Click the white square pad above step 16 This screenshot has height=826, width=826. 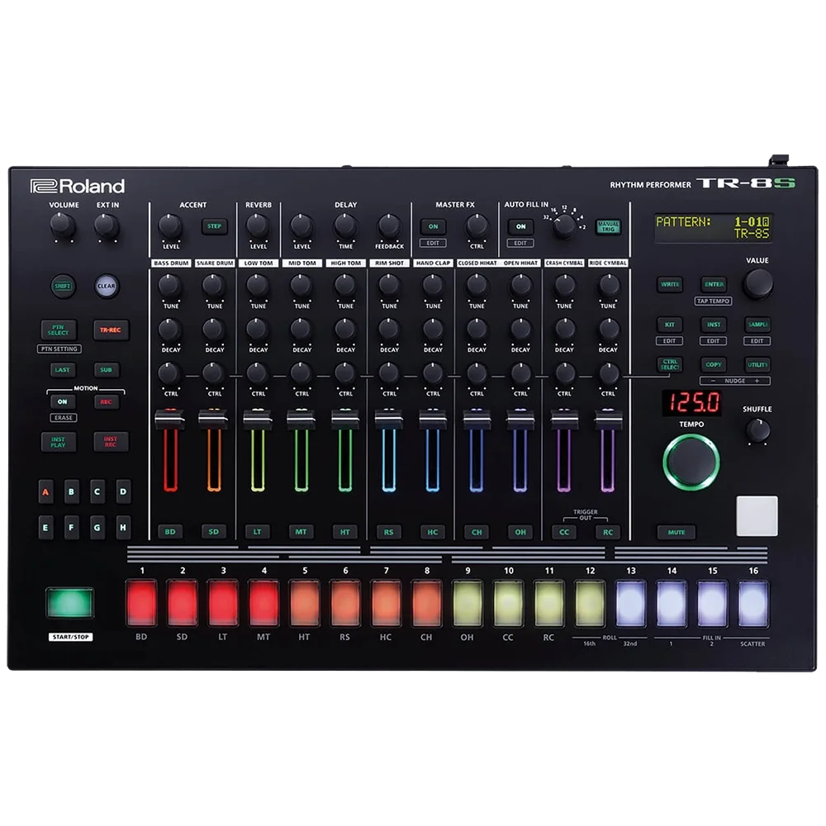[757, 515]
